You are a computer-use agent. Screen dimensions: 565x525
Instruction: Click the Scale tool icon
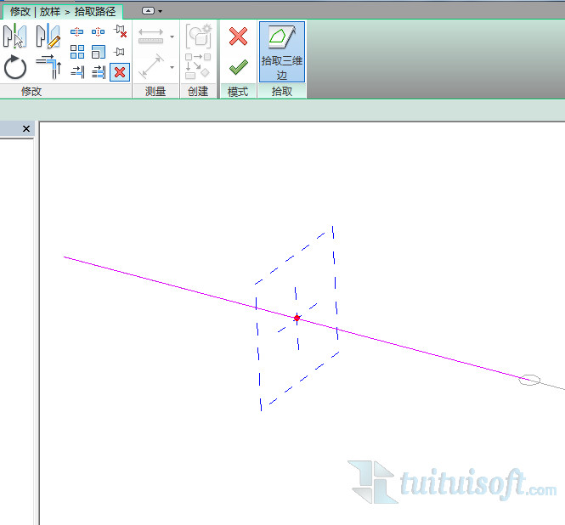(99, 52)
